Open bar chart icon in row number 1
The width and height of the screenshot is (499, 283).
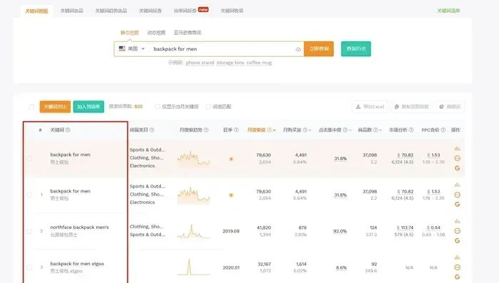point(457,185)
